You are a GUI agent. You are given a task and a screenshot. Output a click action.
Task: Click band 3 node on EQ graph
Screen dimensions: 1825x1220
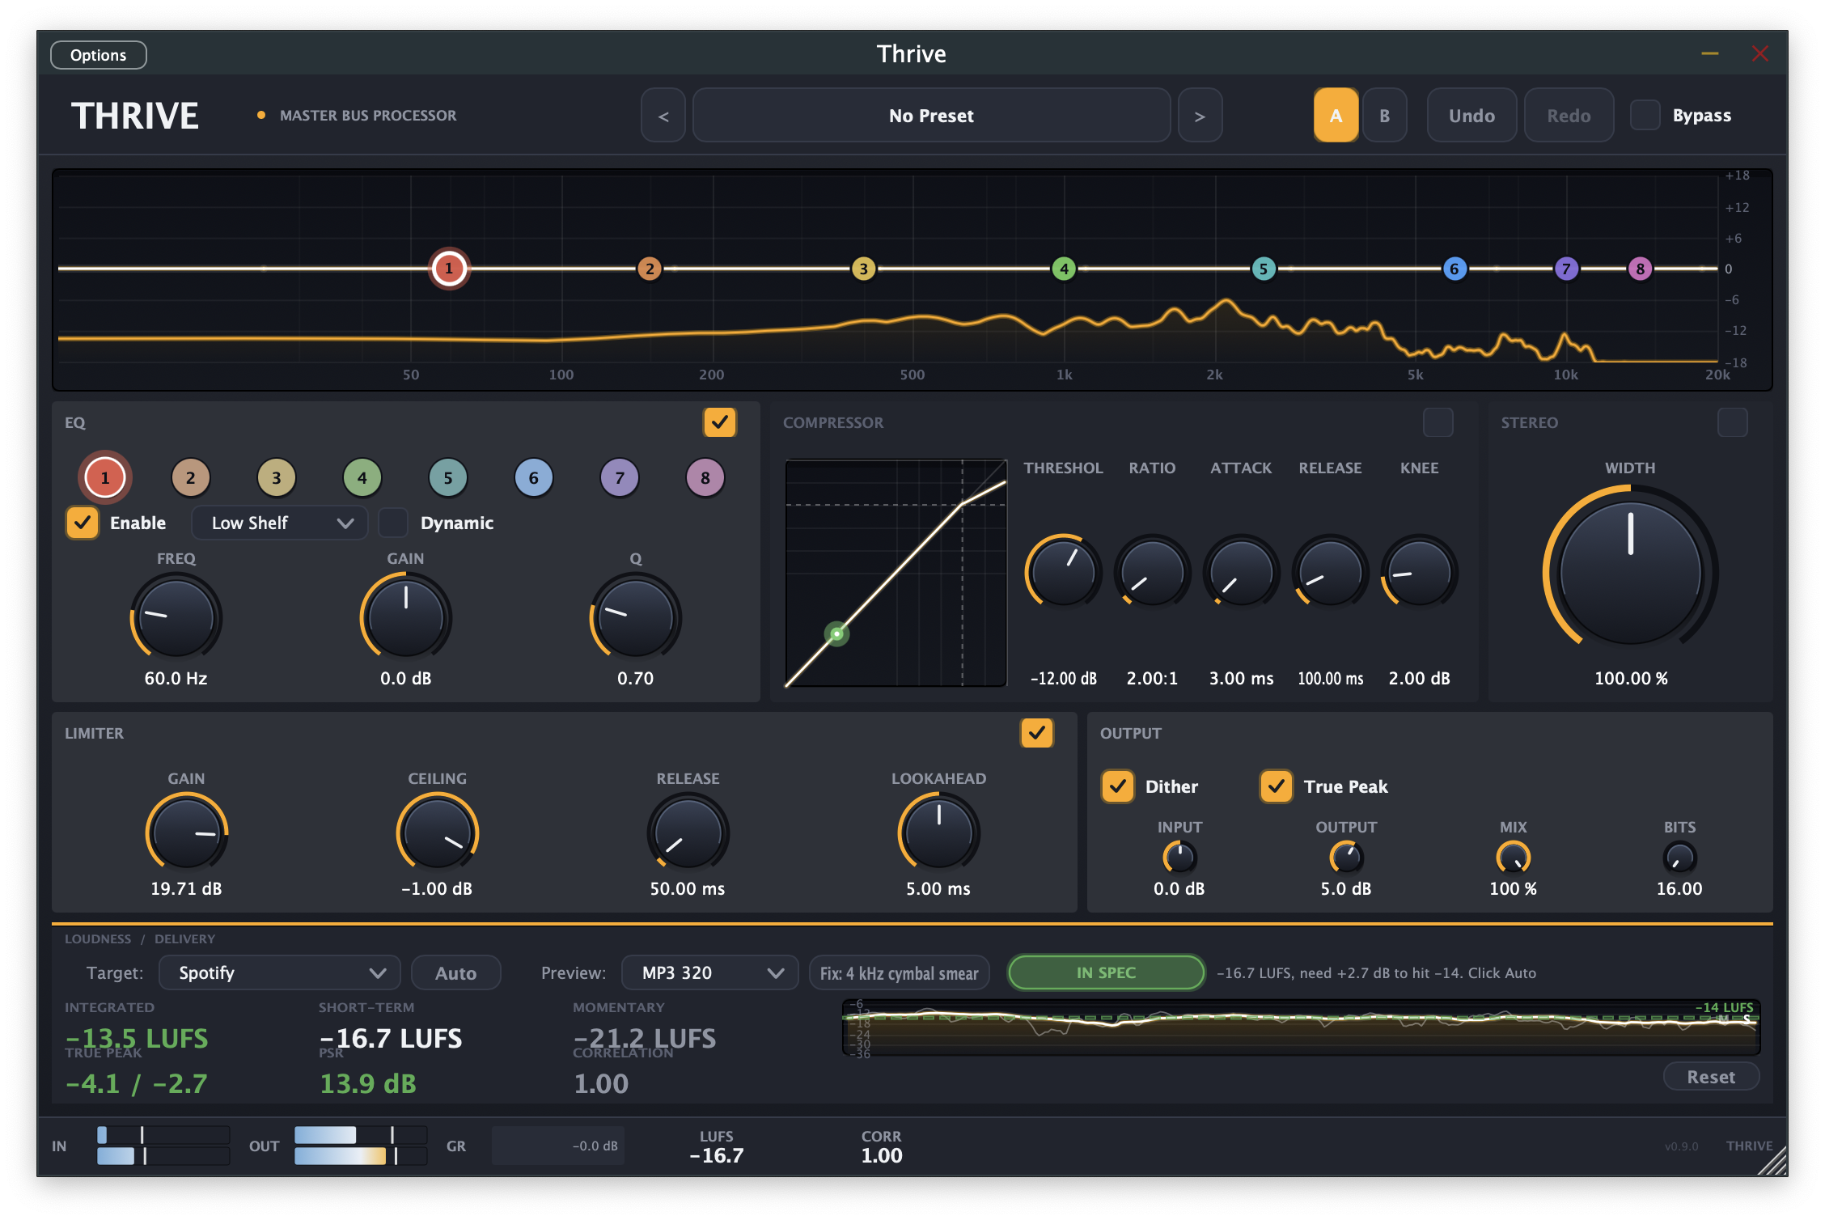(864, 269)
